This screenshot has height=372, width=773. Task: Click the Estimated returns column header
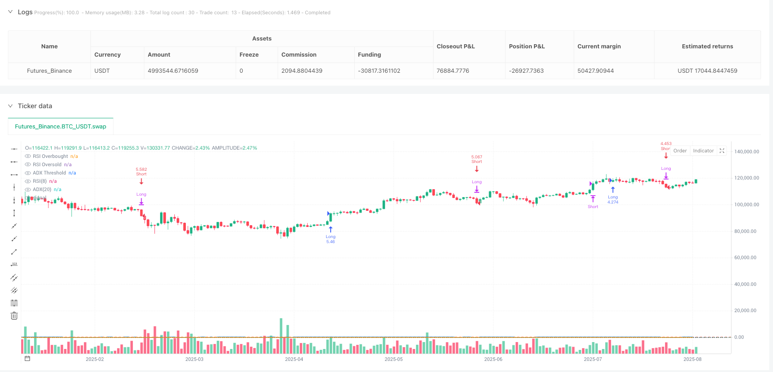[x=707, y=46]
